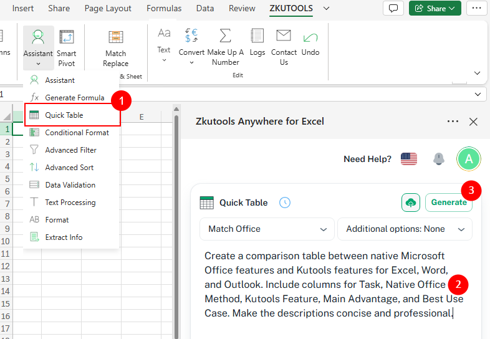Switch to the Insert ribbon tab
This screenshot has height=339, width=490.
point(23,9)
